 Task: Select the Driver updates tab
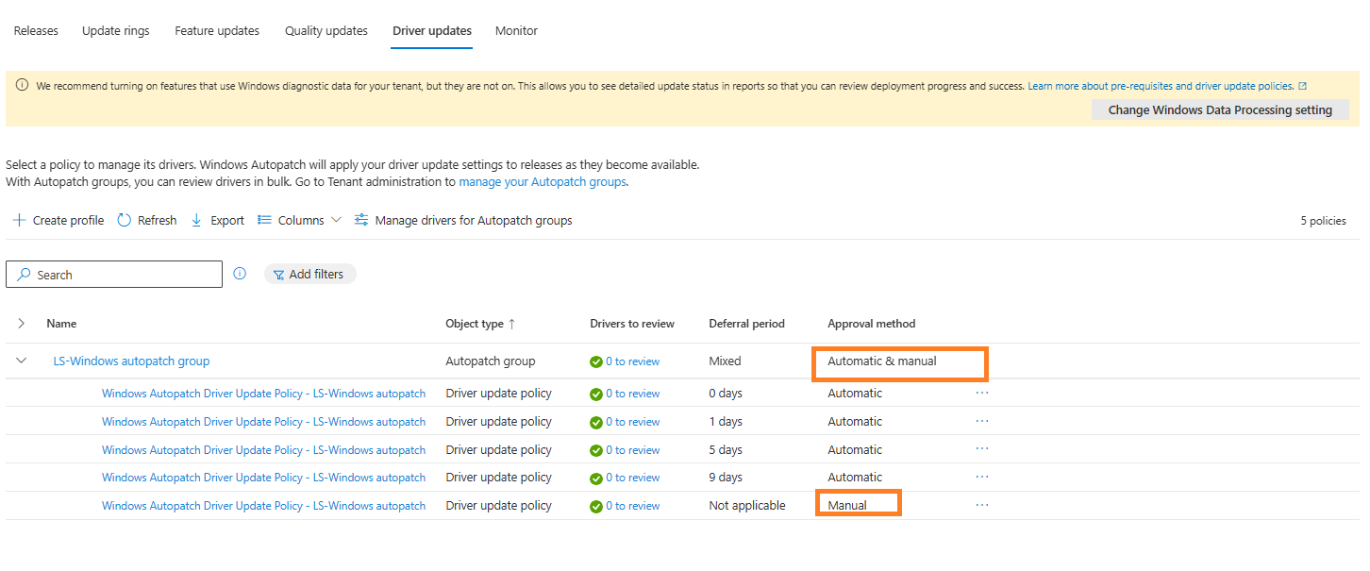(x=432, y=30)
